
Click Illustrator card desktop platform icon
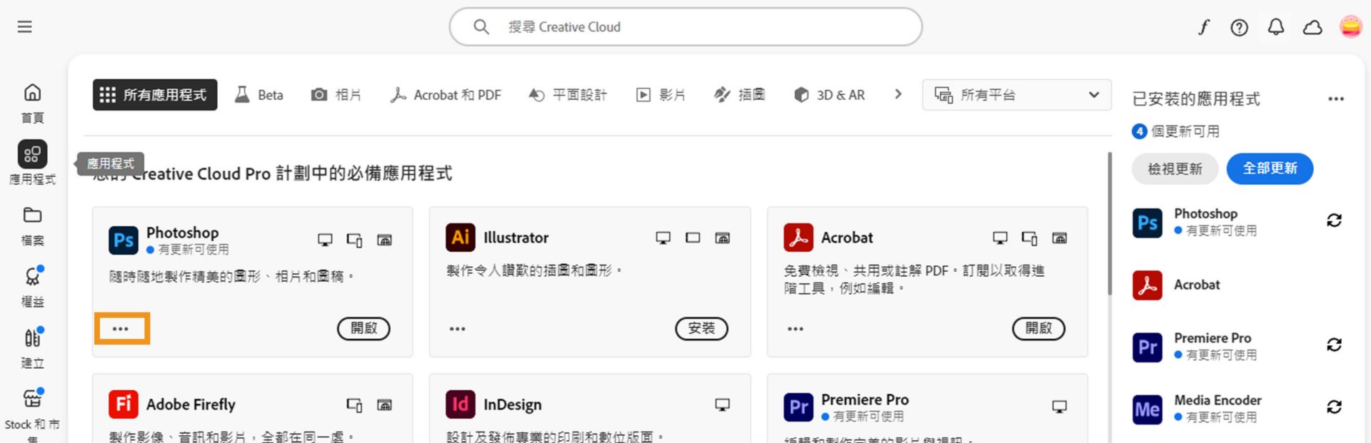click(663, 238)
